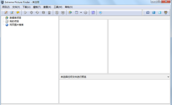Close the Extreme Picture Finder window
The image size is (172, 105).
pos(166,1)
